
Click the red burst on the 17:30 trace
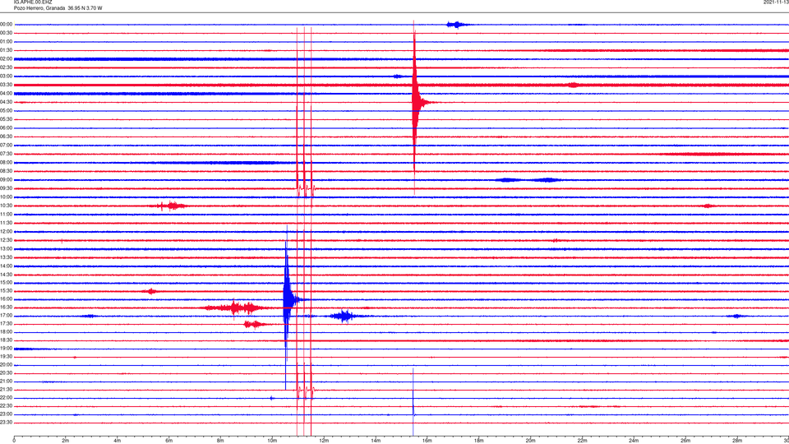coord(254,324)
